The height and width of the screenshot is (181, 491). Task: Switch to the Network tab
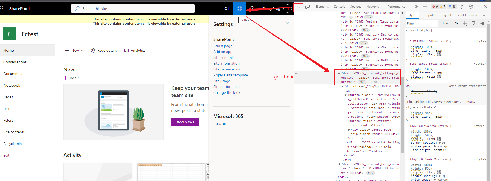click(372, 7)
